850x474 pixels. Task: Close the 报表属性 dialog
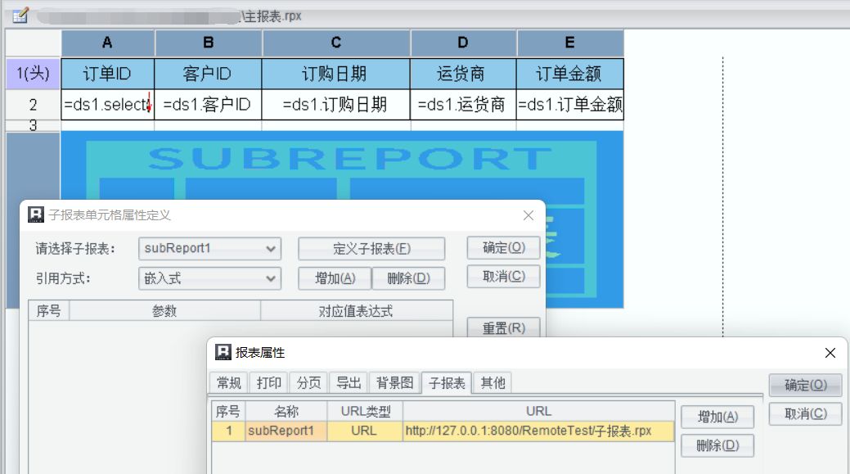coord(830,353)
